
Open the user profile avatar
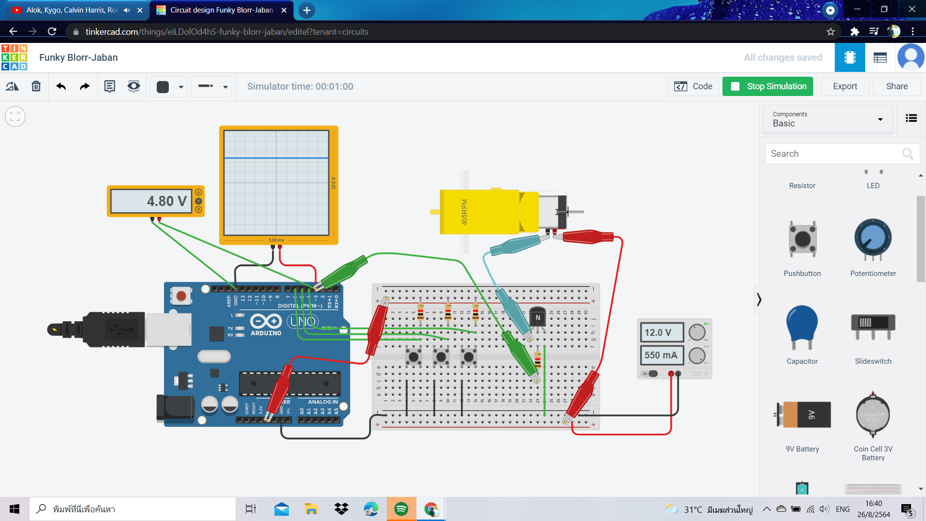coord(911,57)
